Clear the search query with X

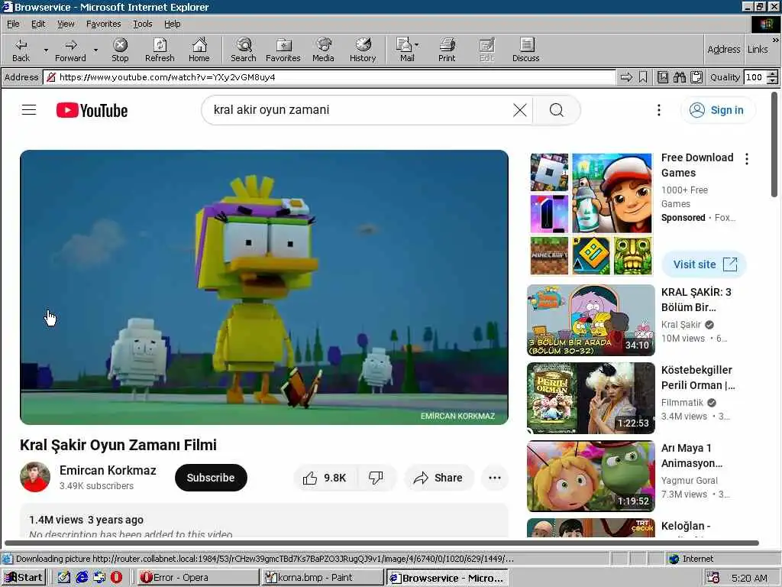pyautogui.click(x=519, y=110)
